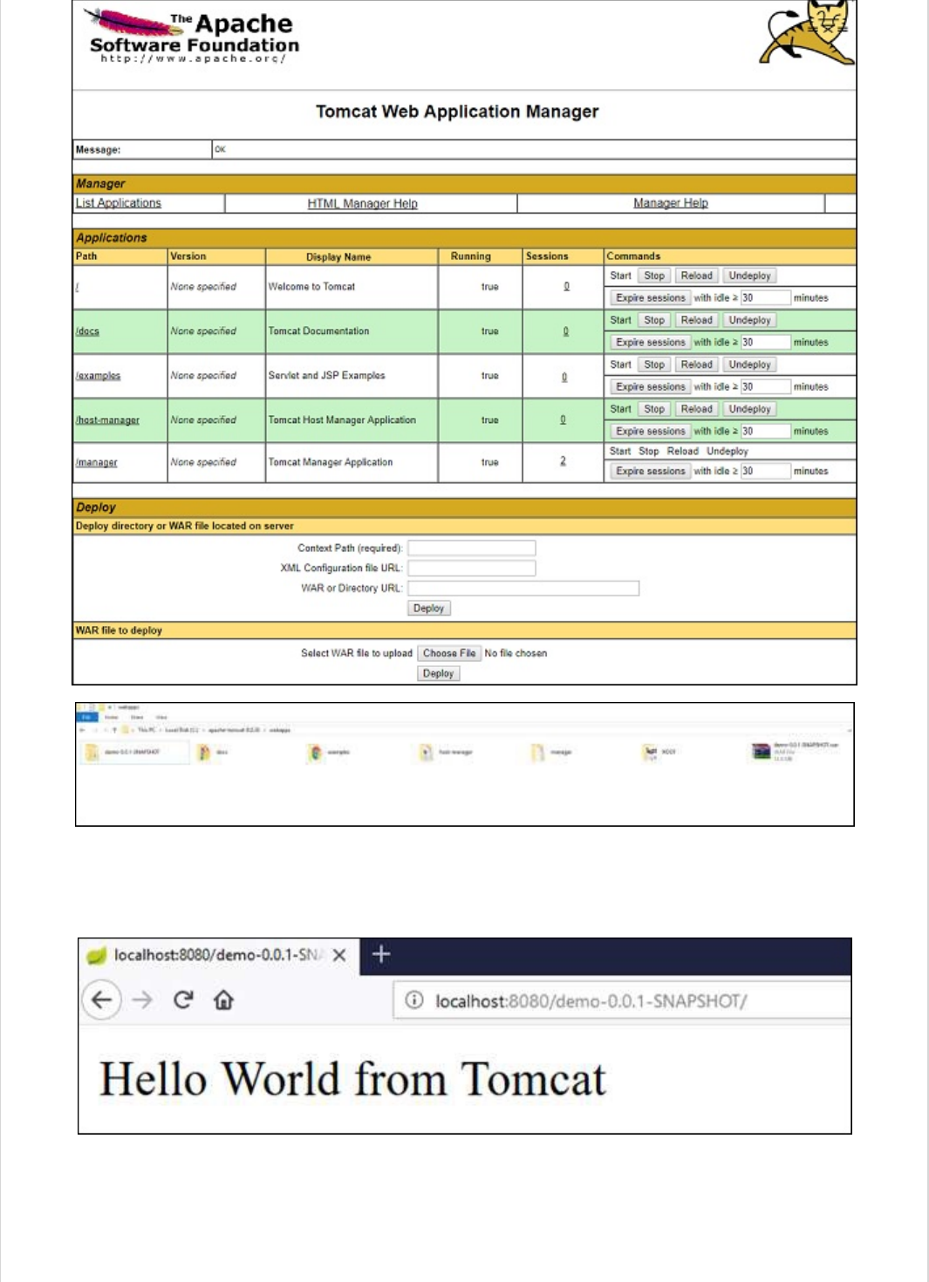Viewport: 929px width, 1282px height.
Task: Expire sessions for /examples app
Action: 651,387
